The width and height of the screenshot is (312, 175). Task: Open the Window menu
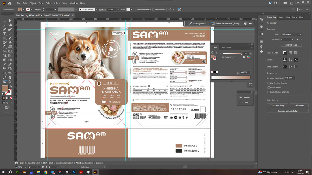(x=74, y=3)
